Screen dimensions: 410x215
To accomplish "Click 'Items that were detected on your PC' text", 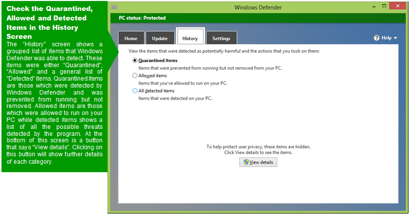I will [175, 99].
